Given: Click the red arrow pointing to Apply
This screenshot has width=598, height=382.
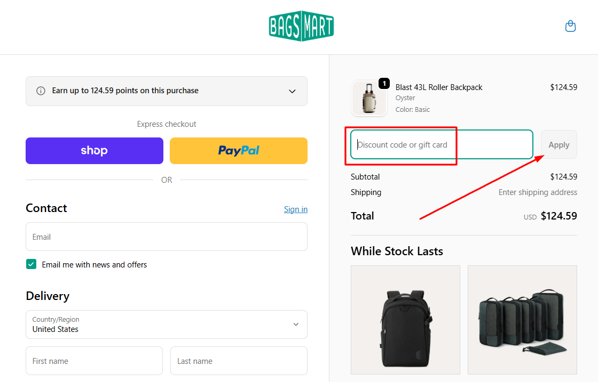Looking at the screenshot, I should tap(481, 186).
